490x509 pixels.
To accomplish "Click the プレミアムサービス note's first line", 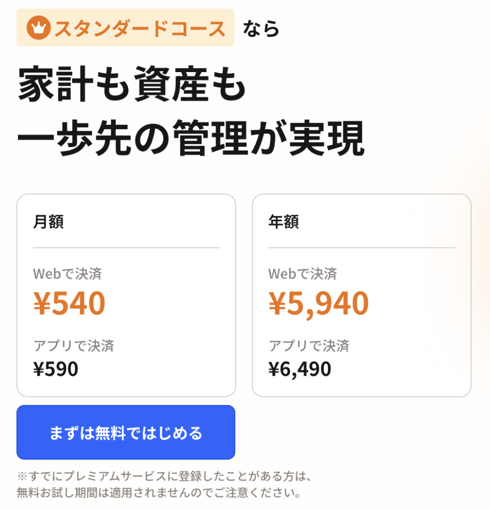I will point(164,477).
